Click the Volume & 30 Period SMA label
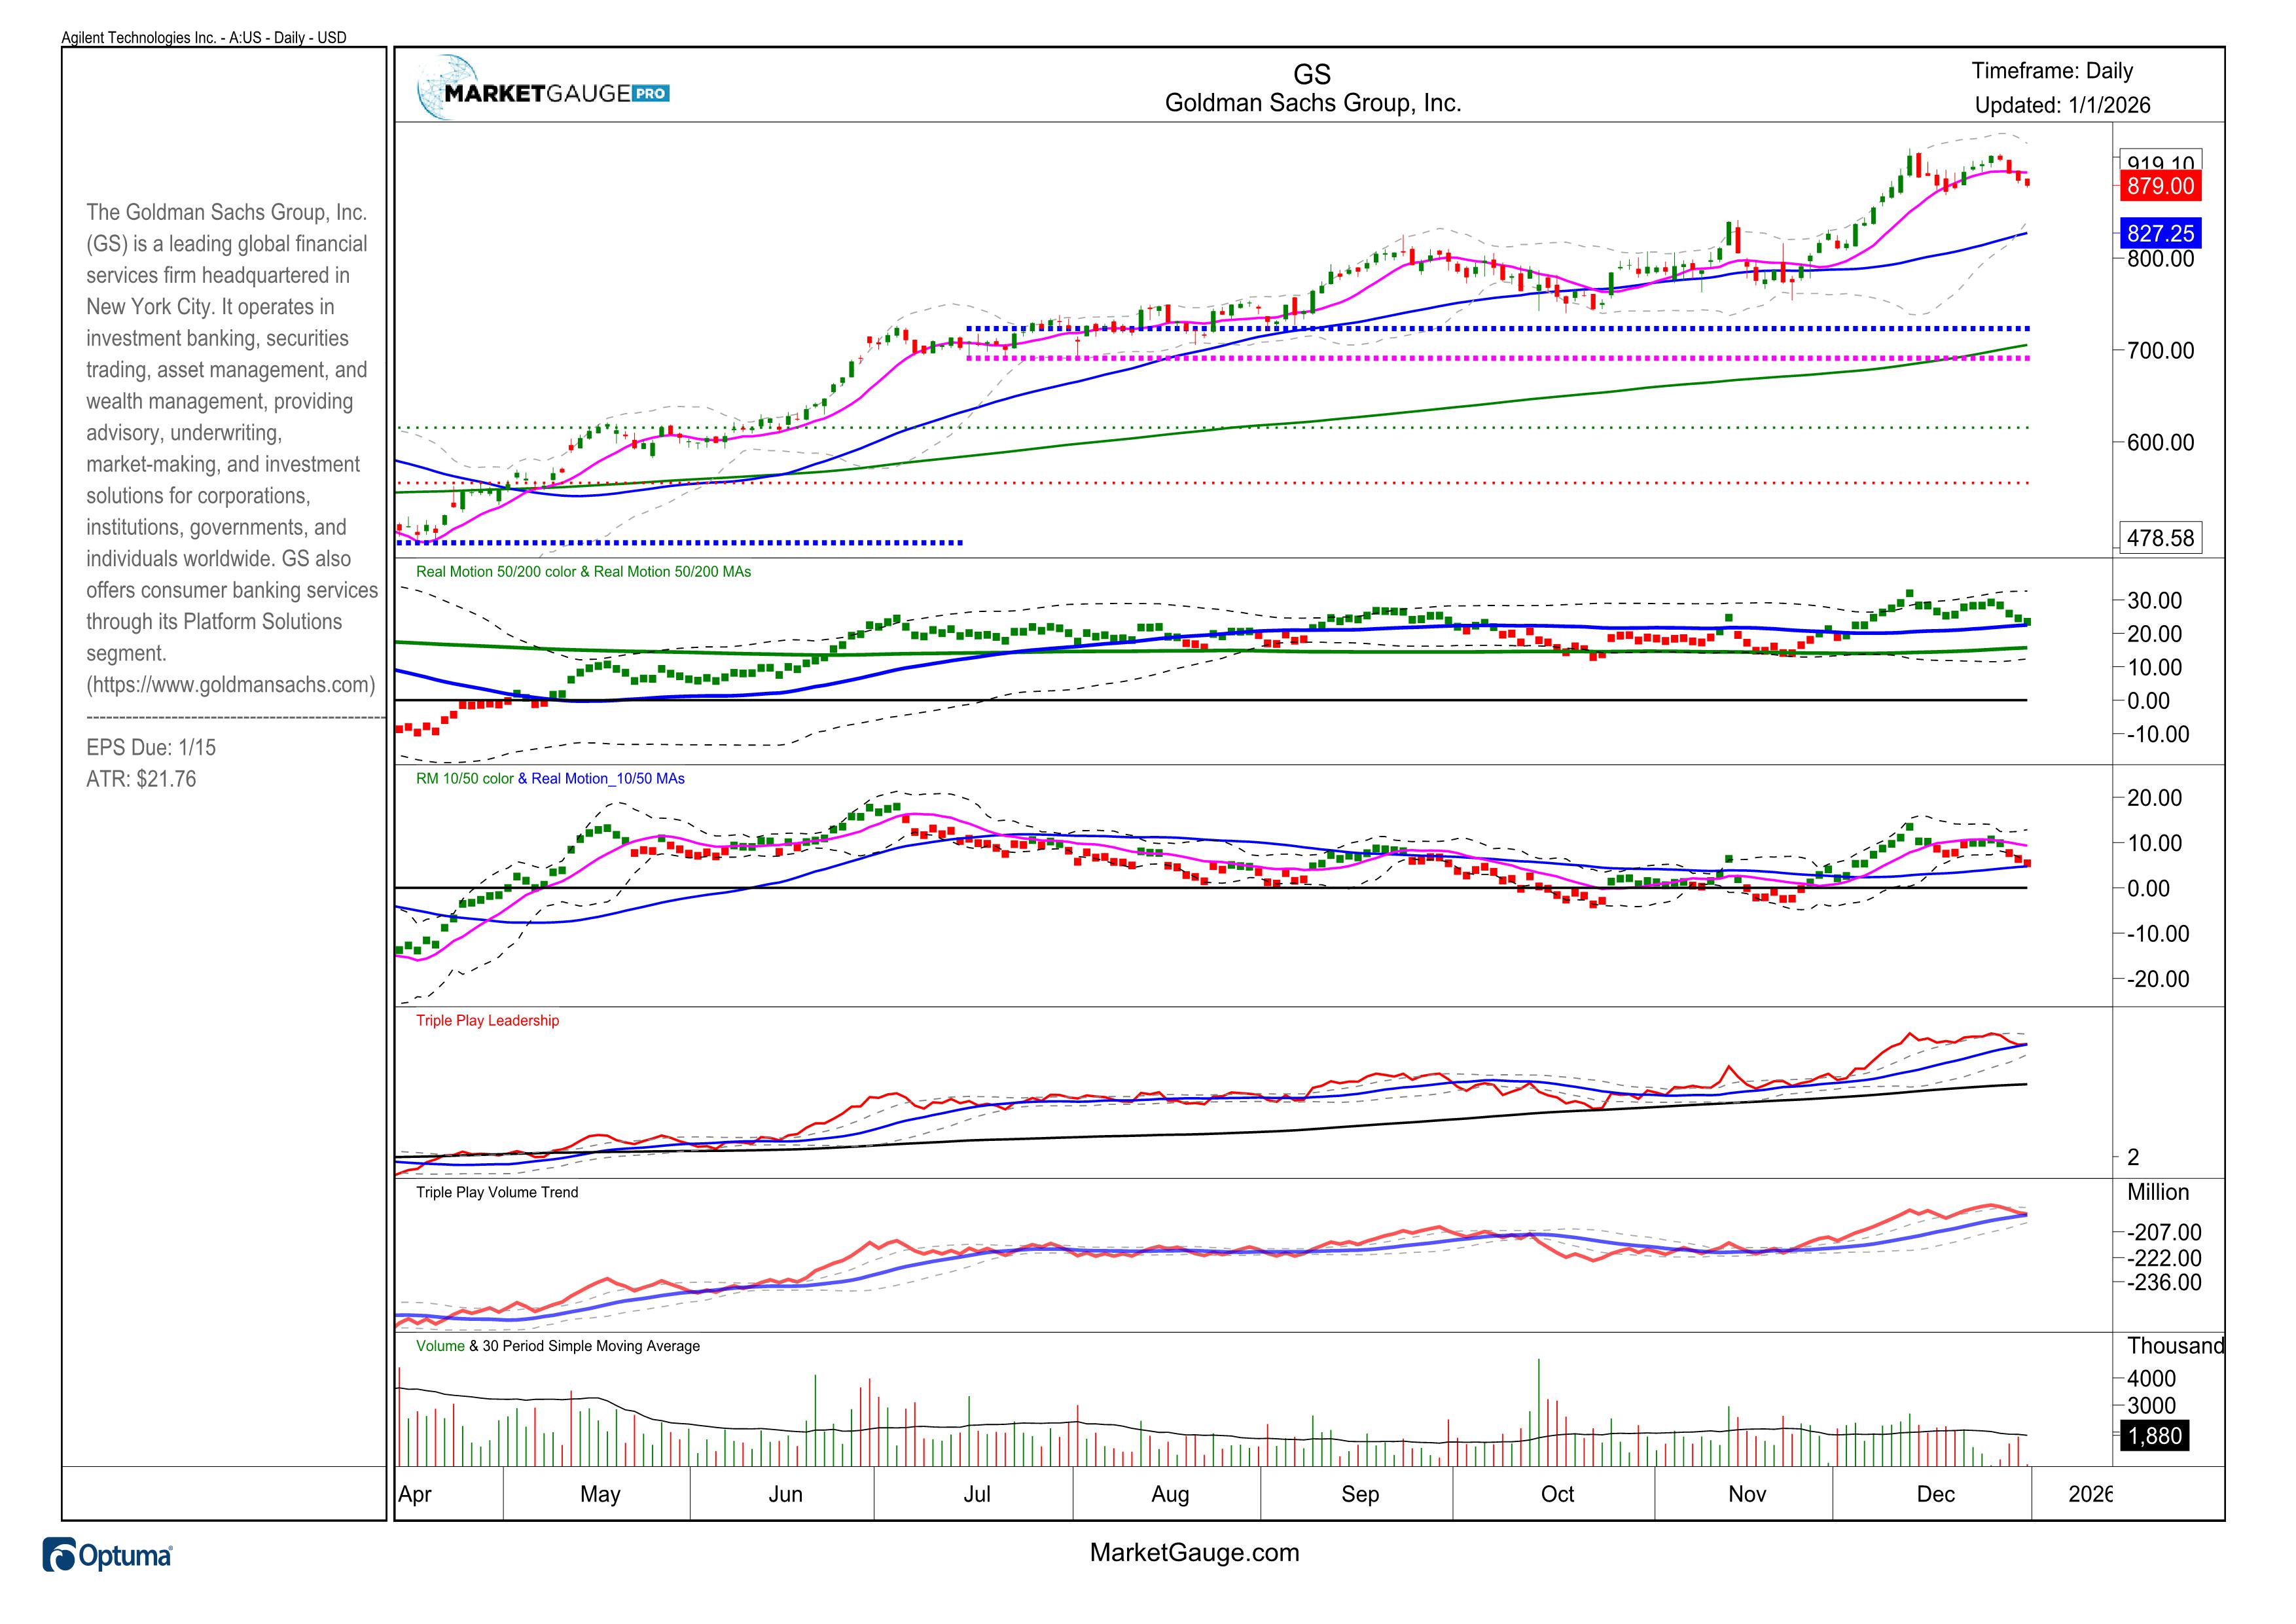2296x1624 pixels. tap(557, 1347)
